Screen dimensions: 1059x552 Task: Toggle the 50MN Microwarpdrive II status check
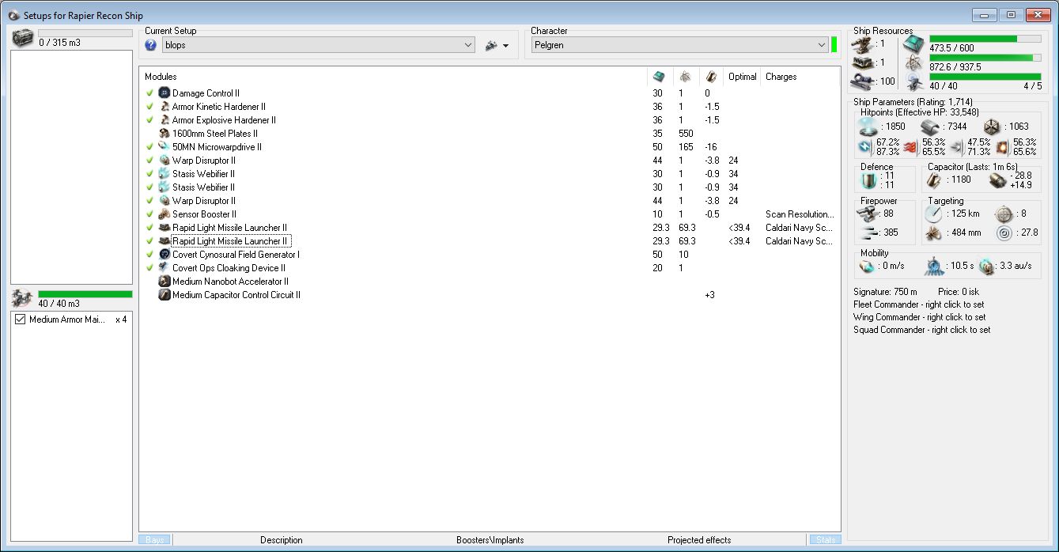[149, 147]
